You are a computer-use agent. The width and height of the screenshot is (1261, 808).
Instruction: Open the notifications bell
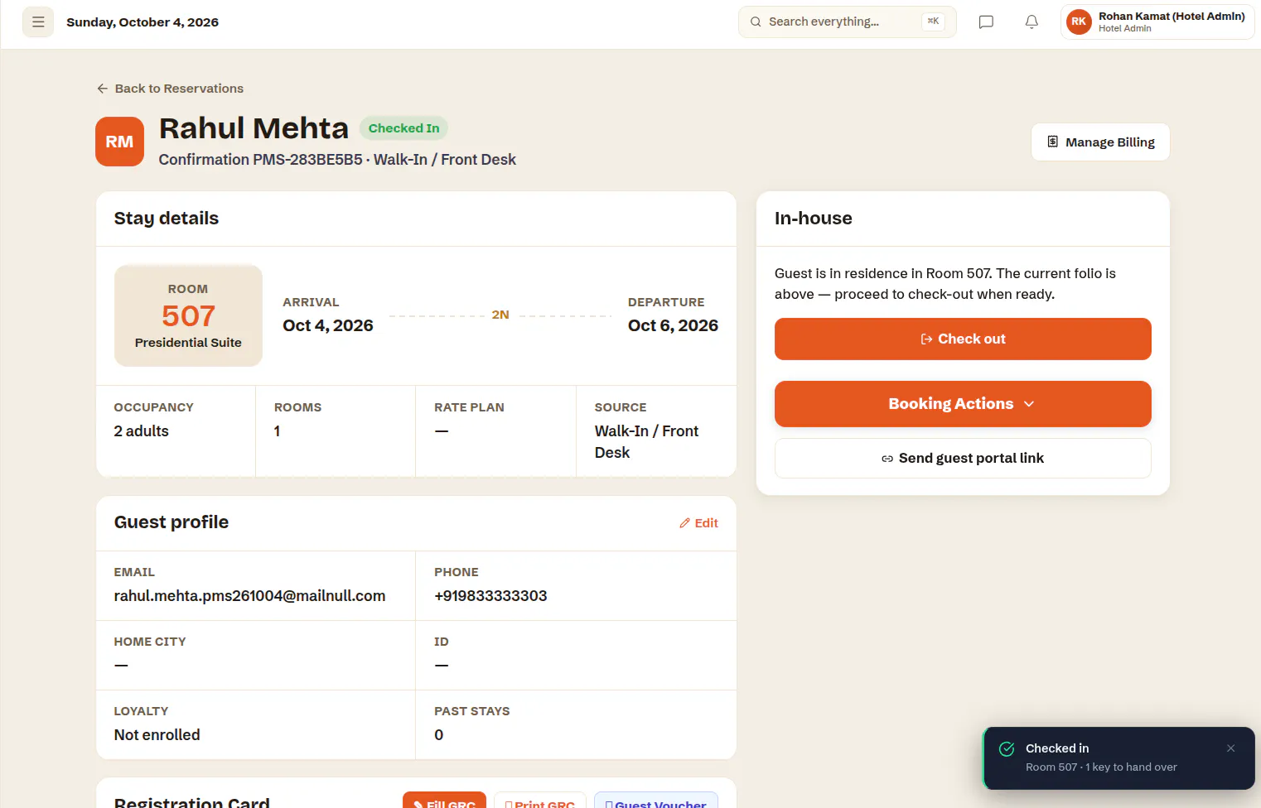click(x=1032, y=22)
